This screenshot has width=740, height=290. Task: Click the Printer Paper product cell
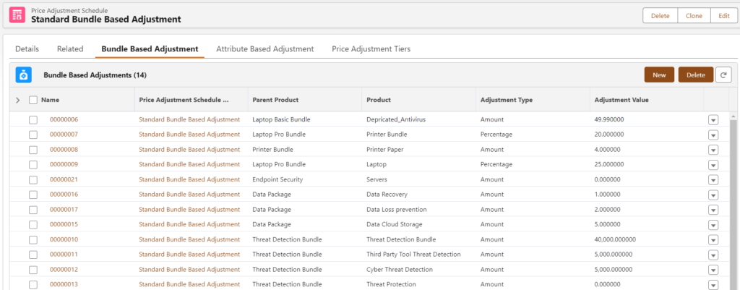pyautogui.click(x=384, y=150)
